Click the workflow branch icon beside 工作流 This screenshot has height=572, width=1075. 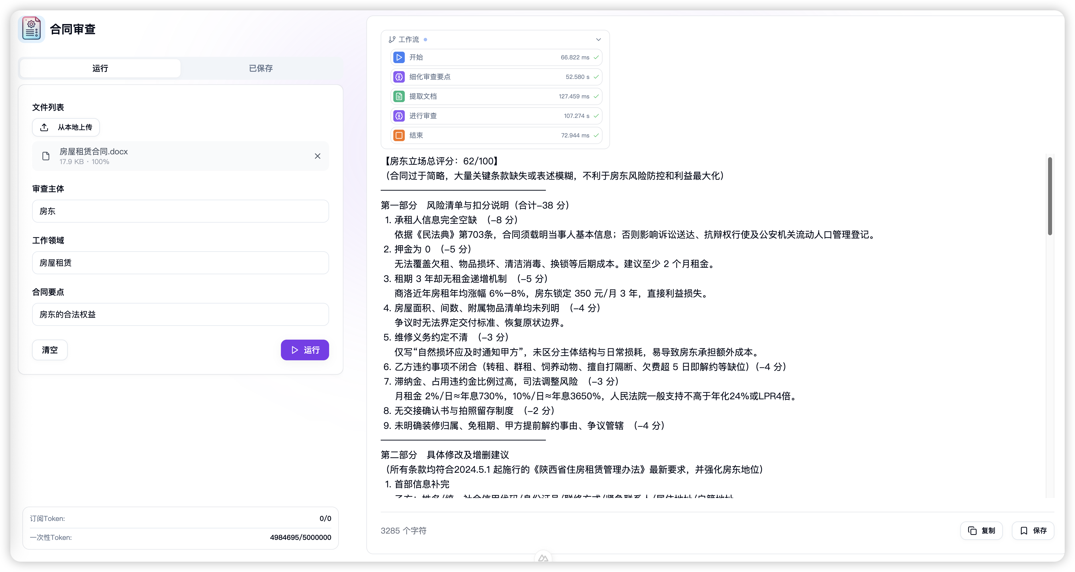click(x=392, y=40)
